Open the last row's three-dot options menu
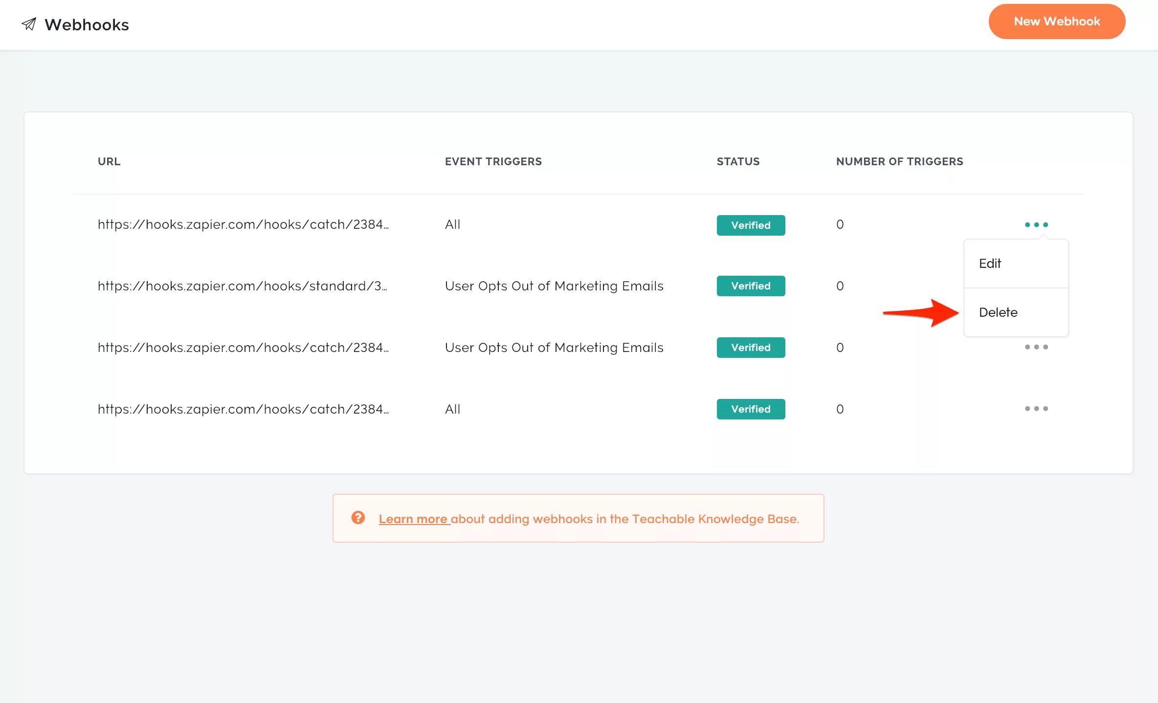The width and height of the screenshot is (1158, 703). click(x=1036, y=409)
